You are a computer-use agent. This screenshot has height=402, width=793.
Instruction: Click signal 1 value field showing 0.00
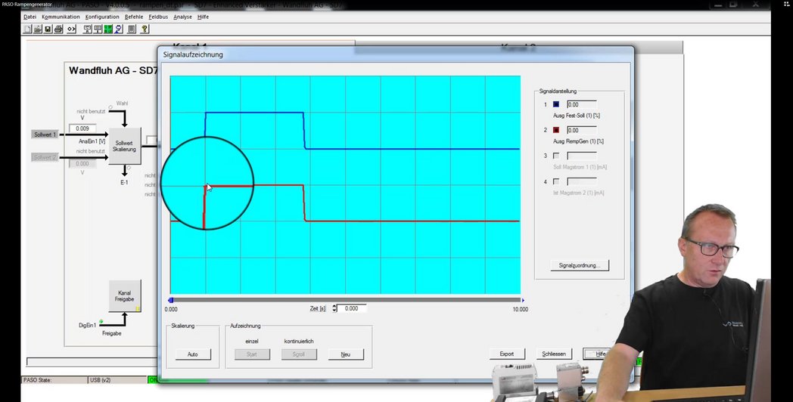point(582,104)
